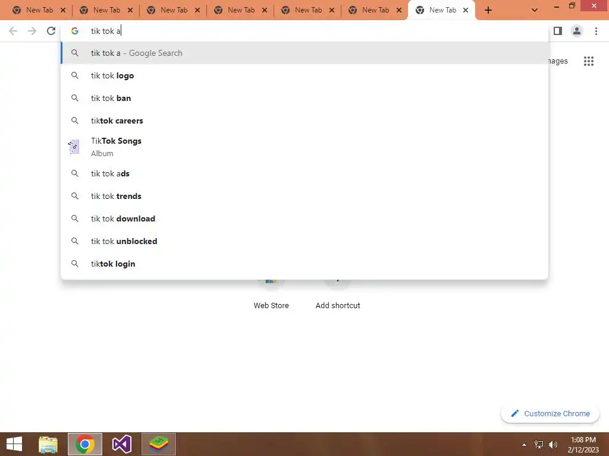Click the Google G icon in address bar
The width and height of the screenshot is (609, 456).
coord(75,31)
